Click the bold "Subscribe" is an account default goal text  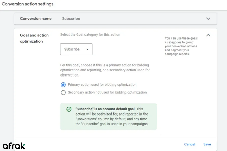[x=105, y=109]
